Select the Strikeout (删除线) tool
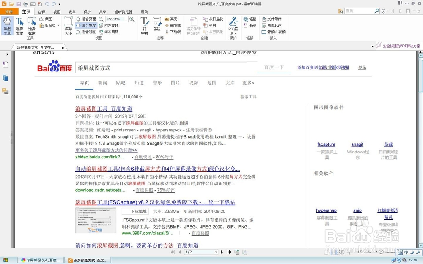This screenshot has height=264, width=423. tap(173, 25)
